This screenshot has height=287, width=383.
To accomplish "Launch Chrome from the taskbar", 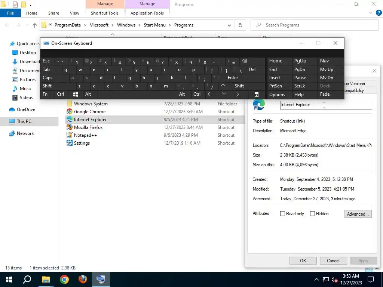I will coord(64,280).
